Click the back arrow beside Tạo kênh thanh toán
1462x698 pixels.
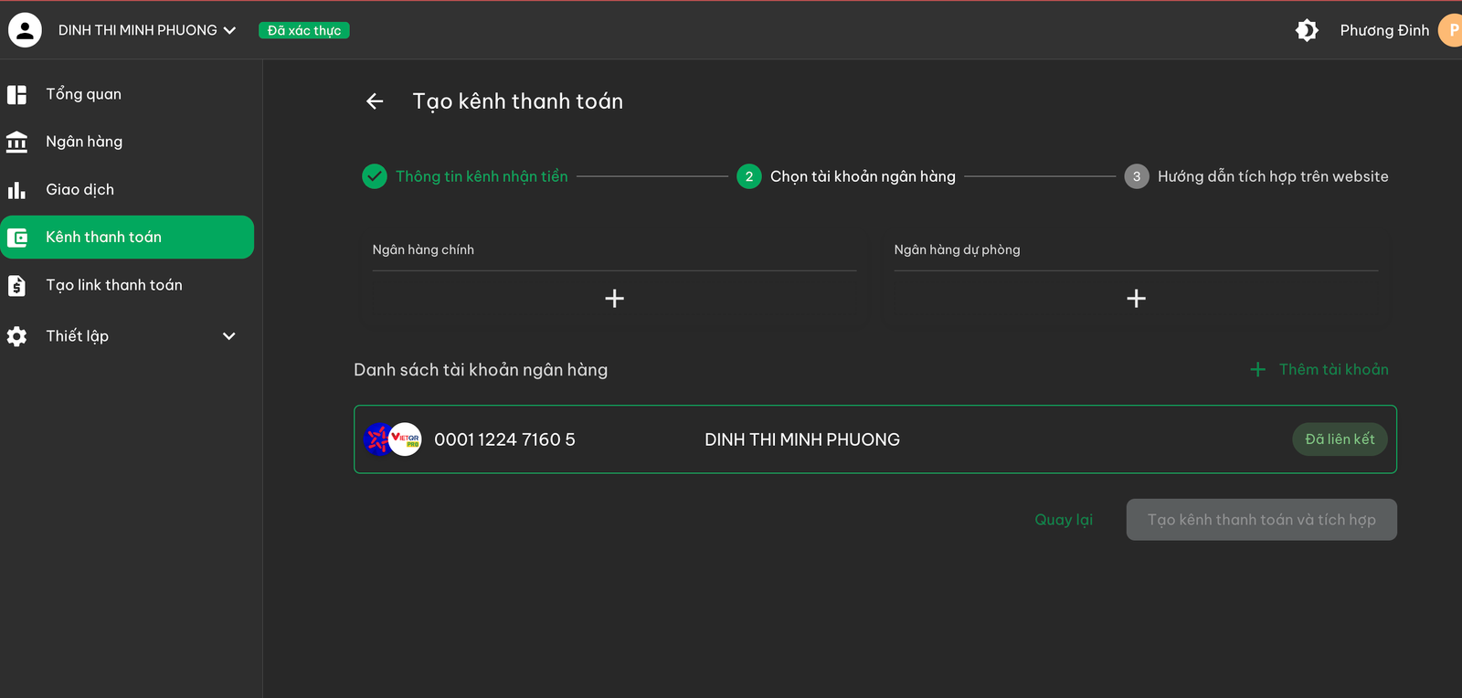click(375, 101)
